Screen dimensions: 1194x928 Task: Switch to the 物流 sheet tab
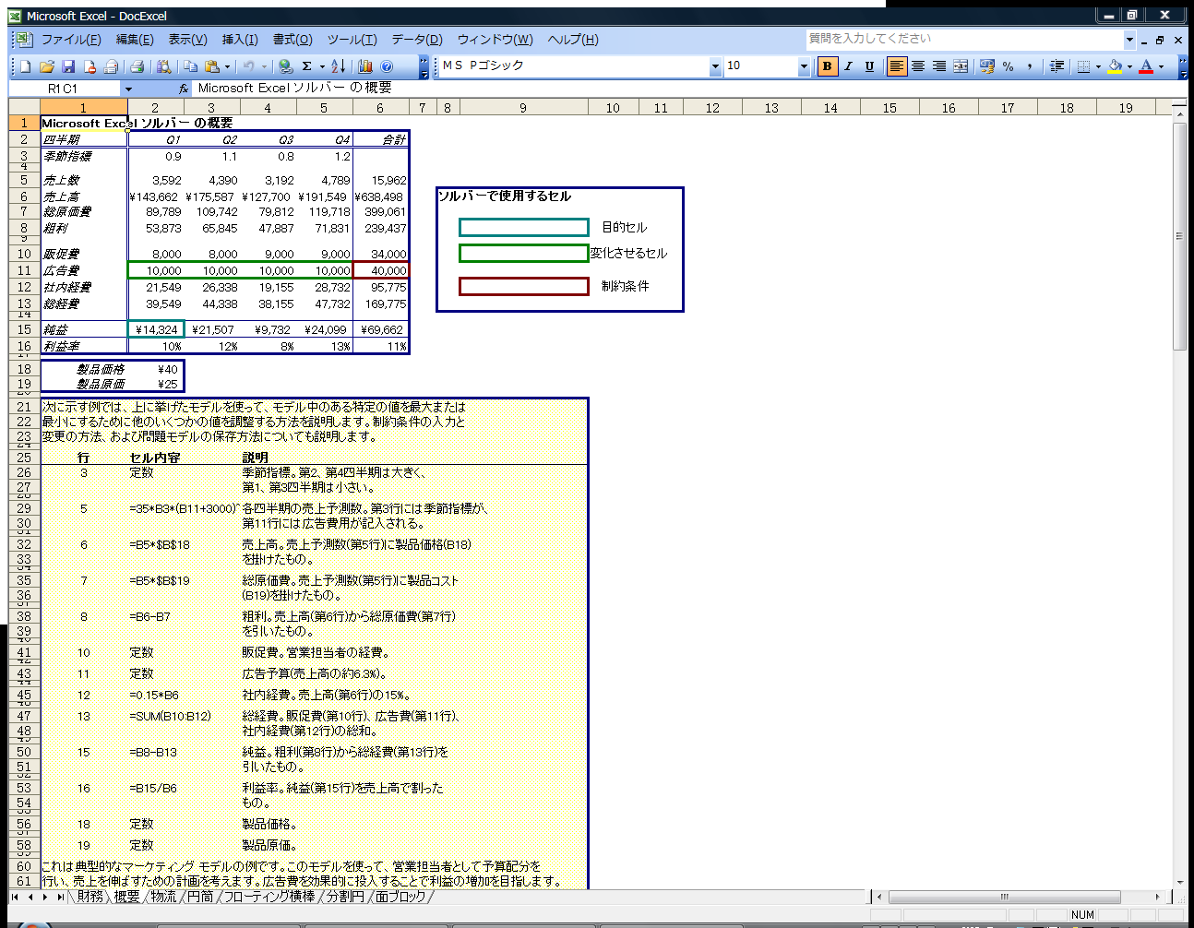coord(163,897)
